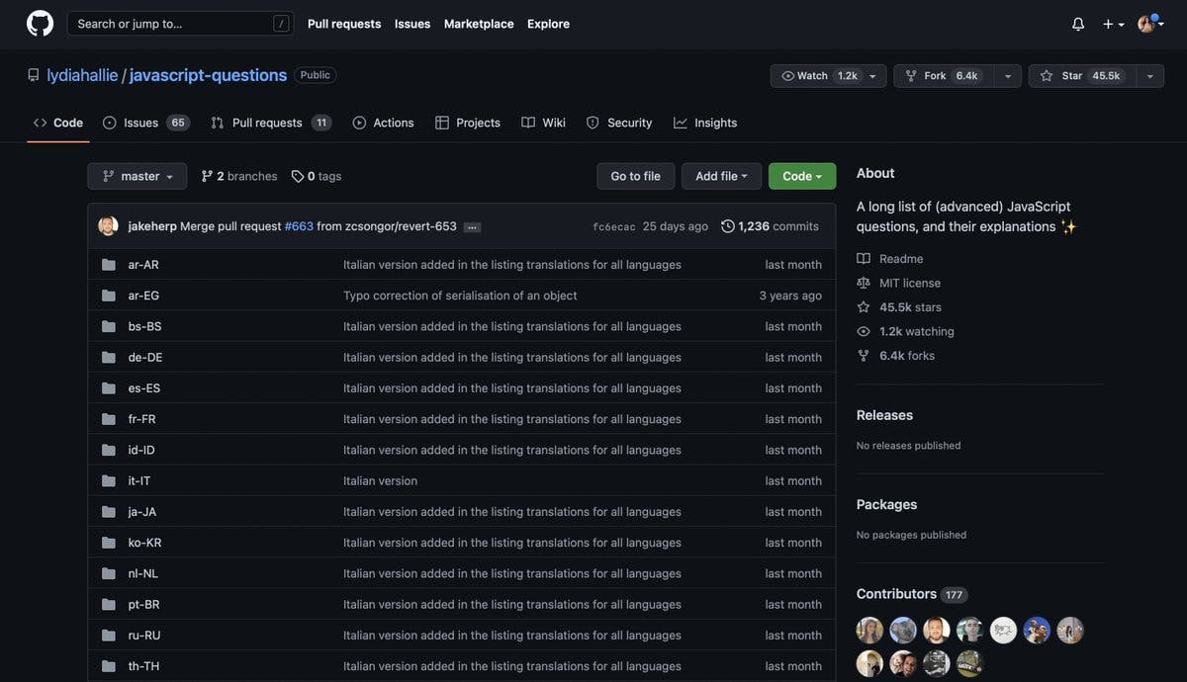The height and width of the screenshot is (682, 1187).
Task: Click the branches icon
Action: 207,176
